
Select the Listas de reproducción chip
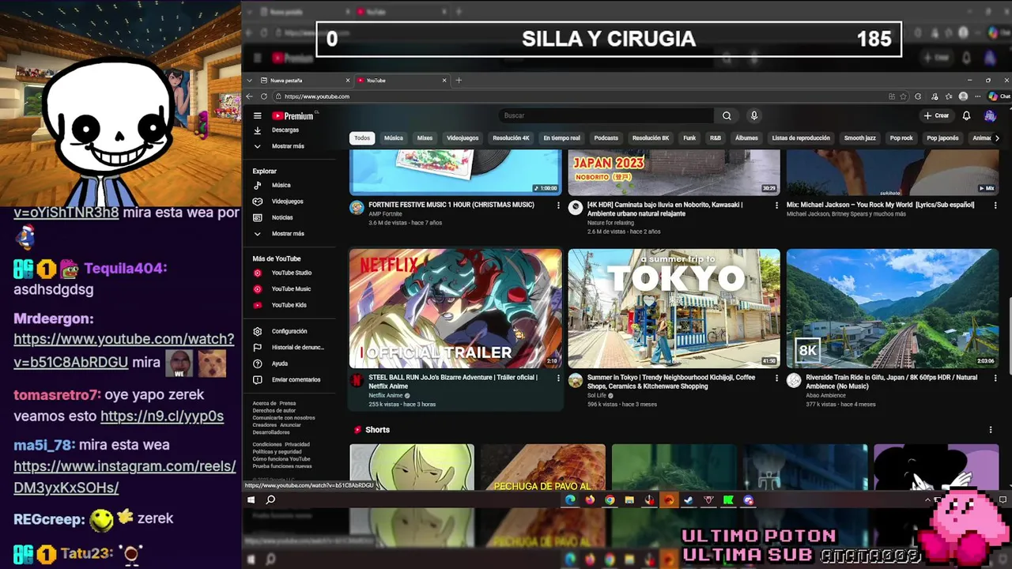[x=801, y=138]
